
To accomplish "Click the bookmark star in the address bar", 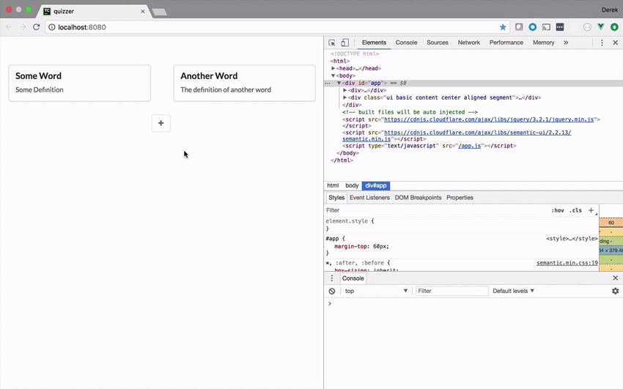I will click(x=503, y=27).
